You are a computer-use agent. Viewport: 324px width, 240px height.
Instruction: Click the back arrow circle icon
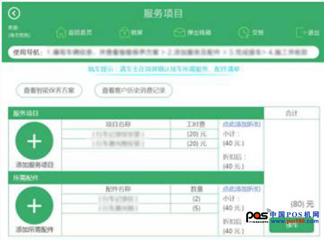point(14,14)
